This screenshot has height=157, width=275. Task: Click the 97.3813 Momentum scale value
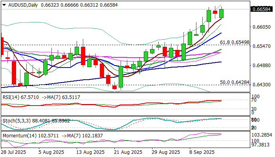click(x=262, y=145)
